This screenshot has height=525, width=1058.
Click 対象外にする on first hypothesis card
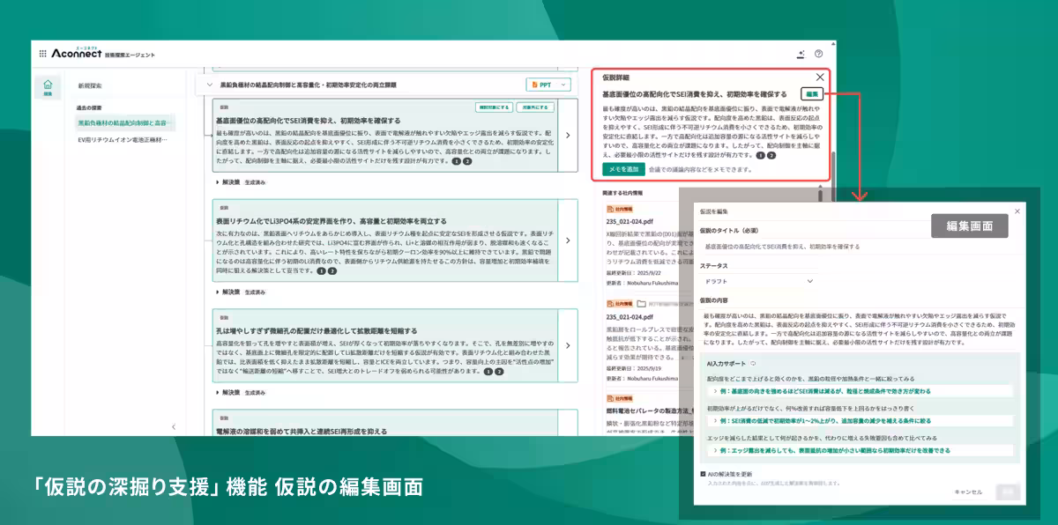pyautogui.click(x=535, y=107)
